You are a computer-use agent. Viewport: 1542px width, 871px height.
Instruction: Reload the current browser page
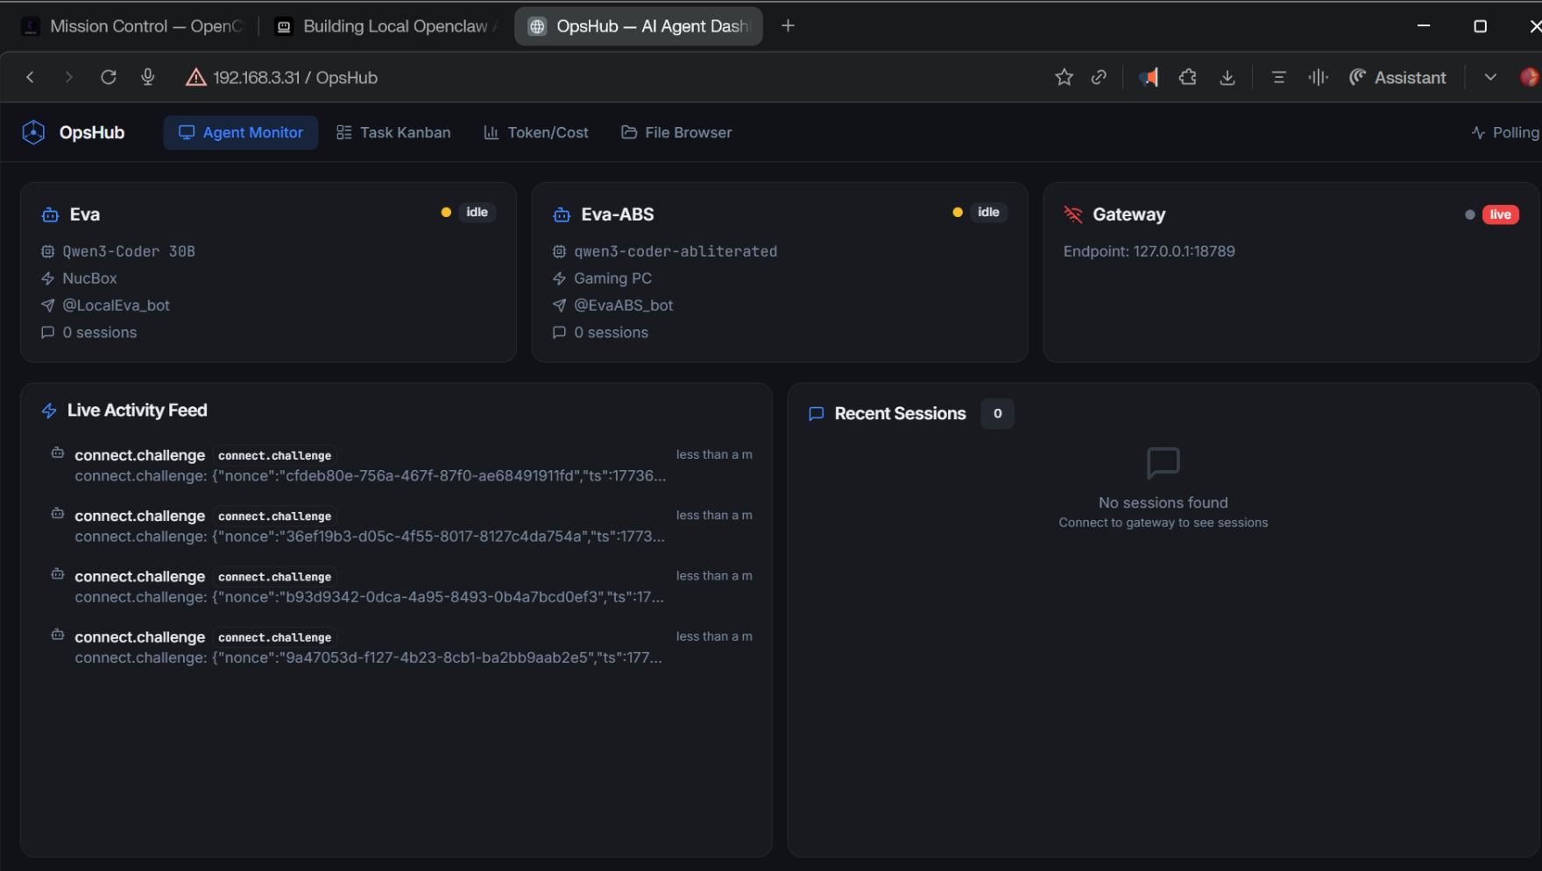[x=109, y=77]
